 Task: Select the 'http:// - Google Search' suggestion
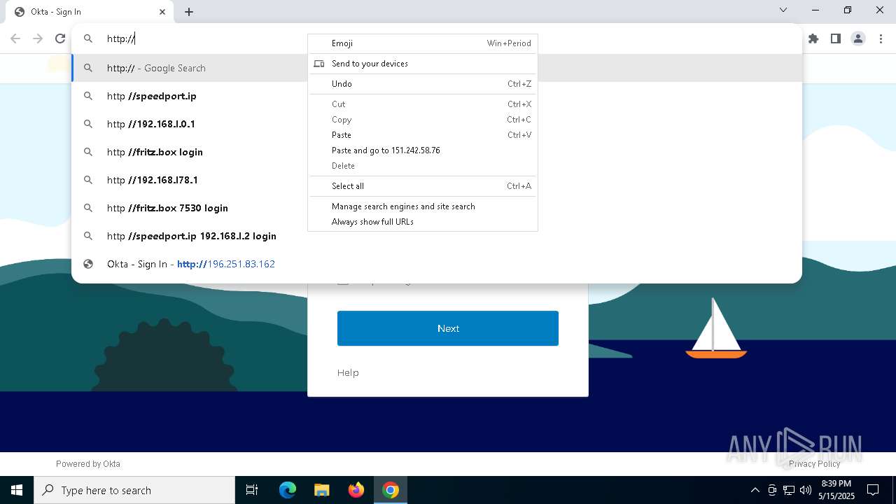pyautogui.click(x=436, y=68)
